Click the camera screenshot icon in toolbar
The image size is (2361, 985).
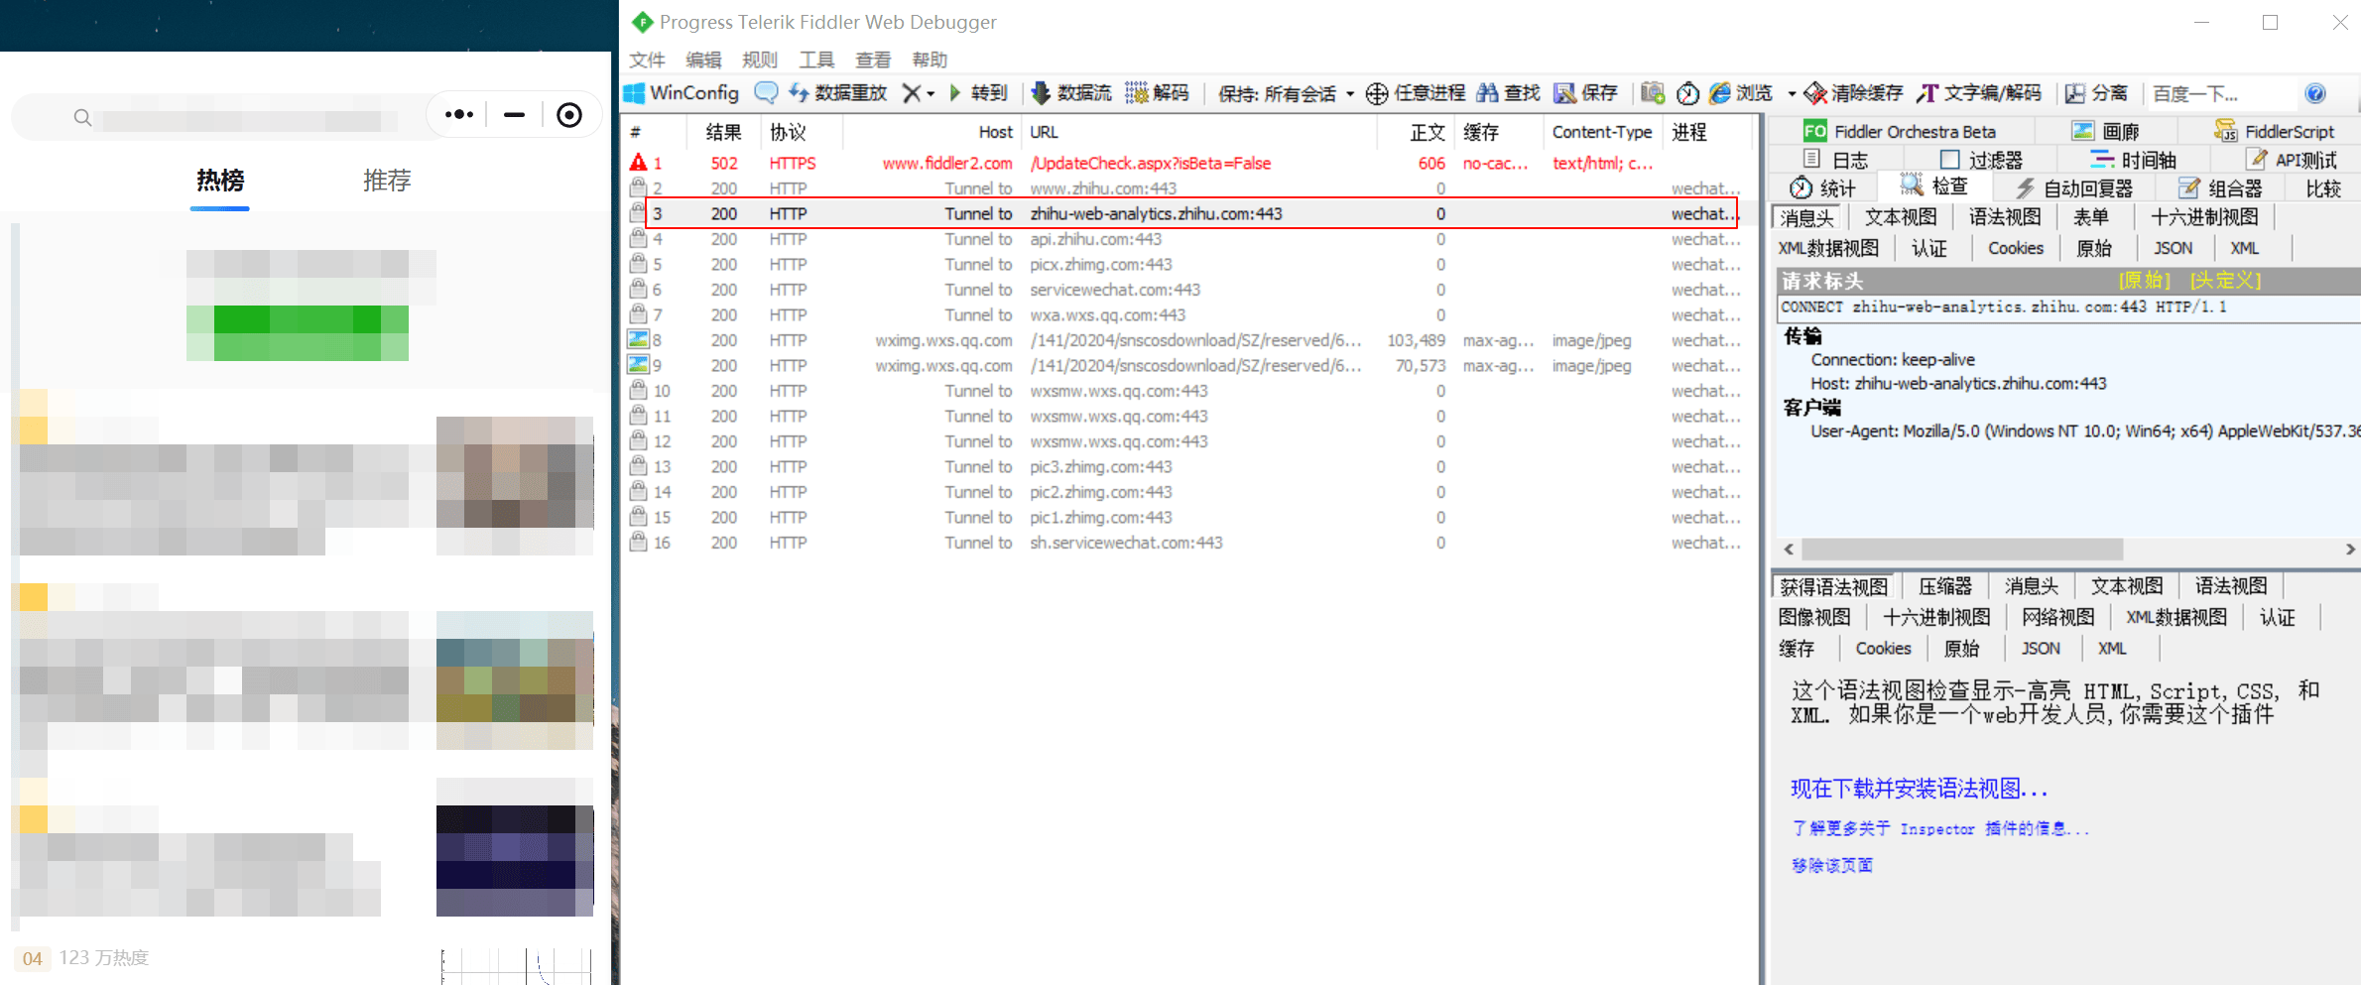1652,93
